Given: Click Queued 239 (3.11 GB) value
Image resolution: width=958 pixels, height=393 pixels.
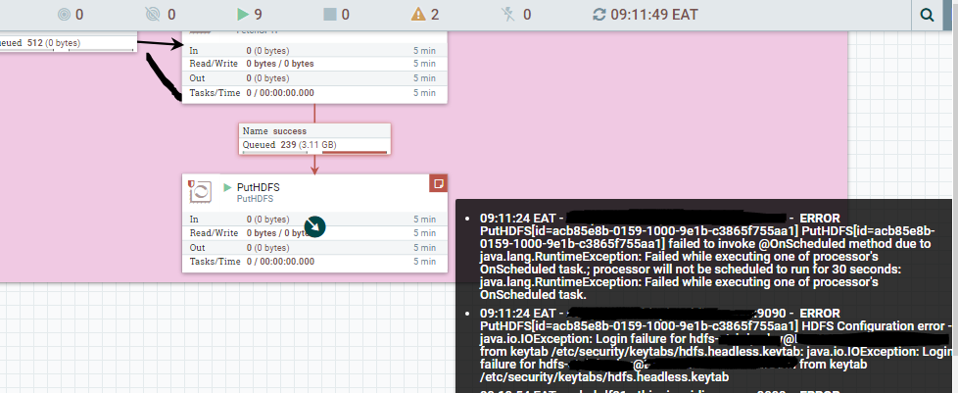Looking at the screenshot, I should [309, 145].
